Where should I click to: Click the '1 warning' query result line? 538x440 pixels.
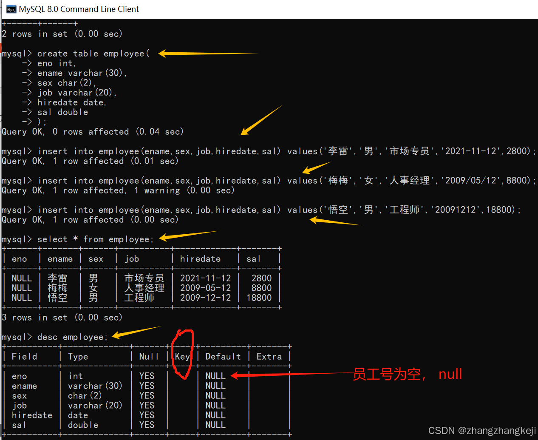(118, 190)
